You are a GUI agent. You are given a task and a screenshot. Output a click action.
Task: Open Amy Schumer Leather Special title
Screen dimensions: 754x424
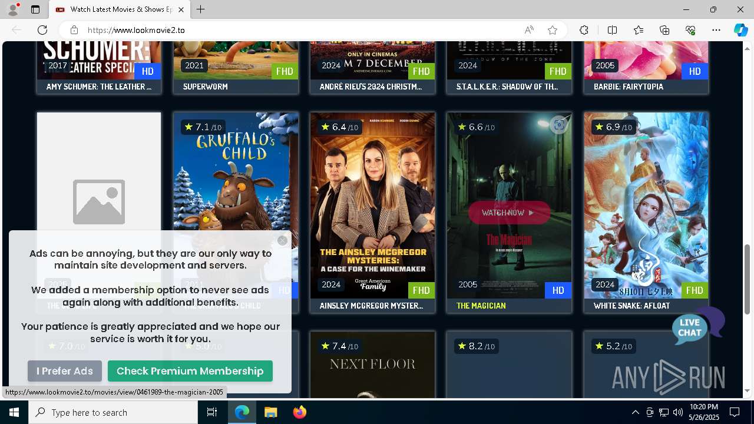tap(99, 87)
